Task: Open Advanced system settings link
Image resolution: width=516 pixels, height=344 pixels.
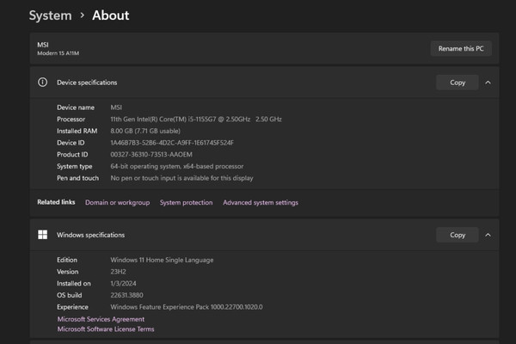Action: (261, 202)
